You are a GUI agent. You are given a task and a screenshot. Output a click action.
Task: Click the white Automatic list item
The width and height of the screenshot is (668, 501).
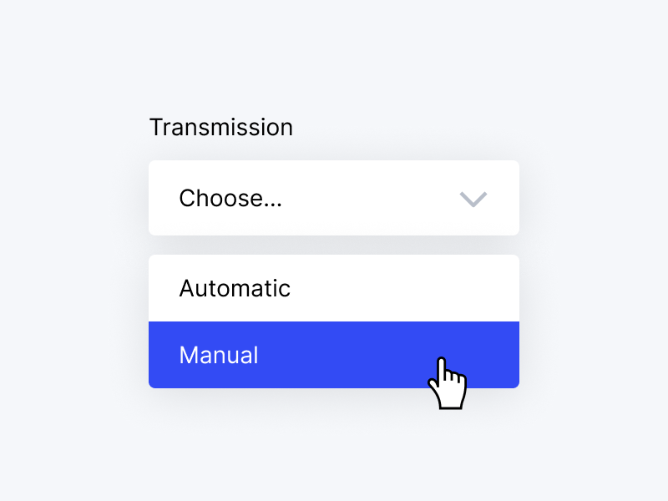(x=334, y=288)
